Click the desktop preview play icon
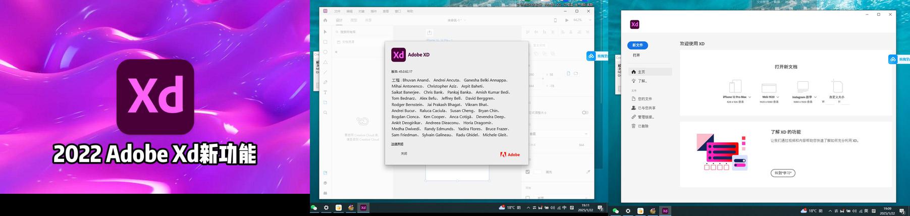This screenshot has width=910, height=216. point(567,20)
